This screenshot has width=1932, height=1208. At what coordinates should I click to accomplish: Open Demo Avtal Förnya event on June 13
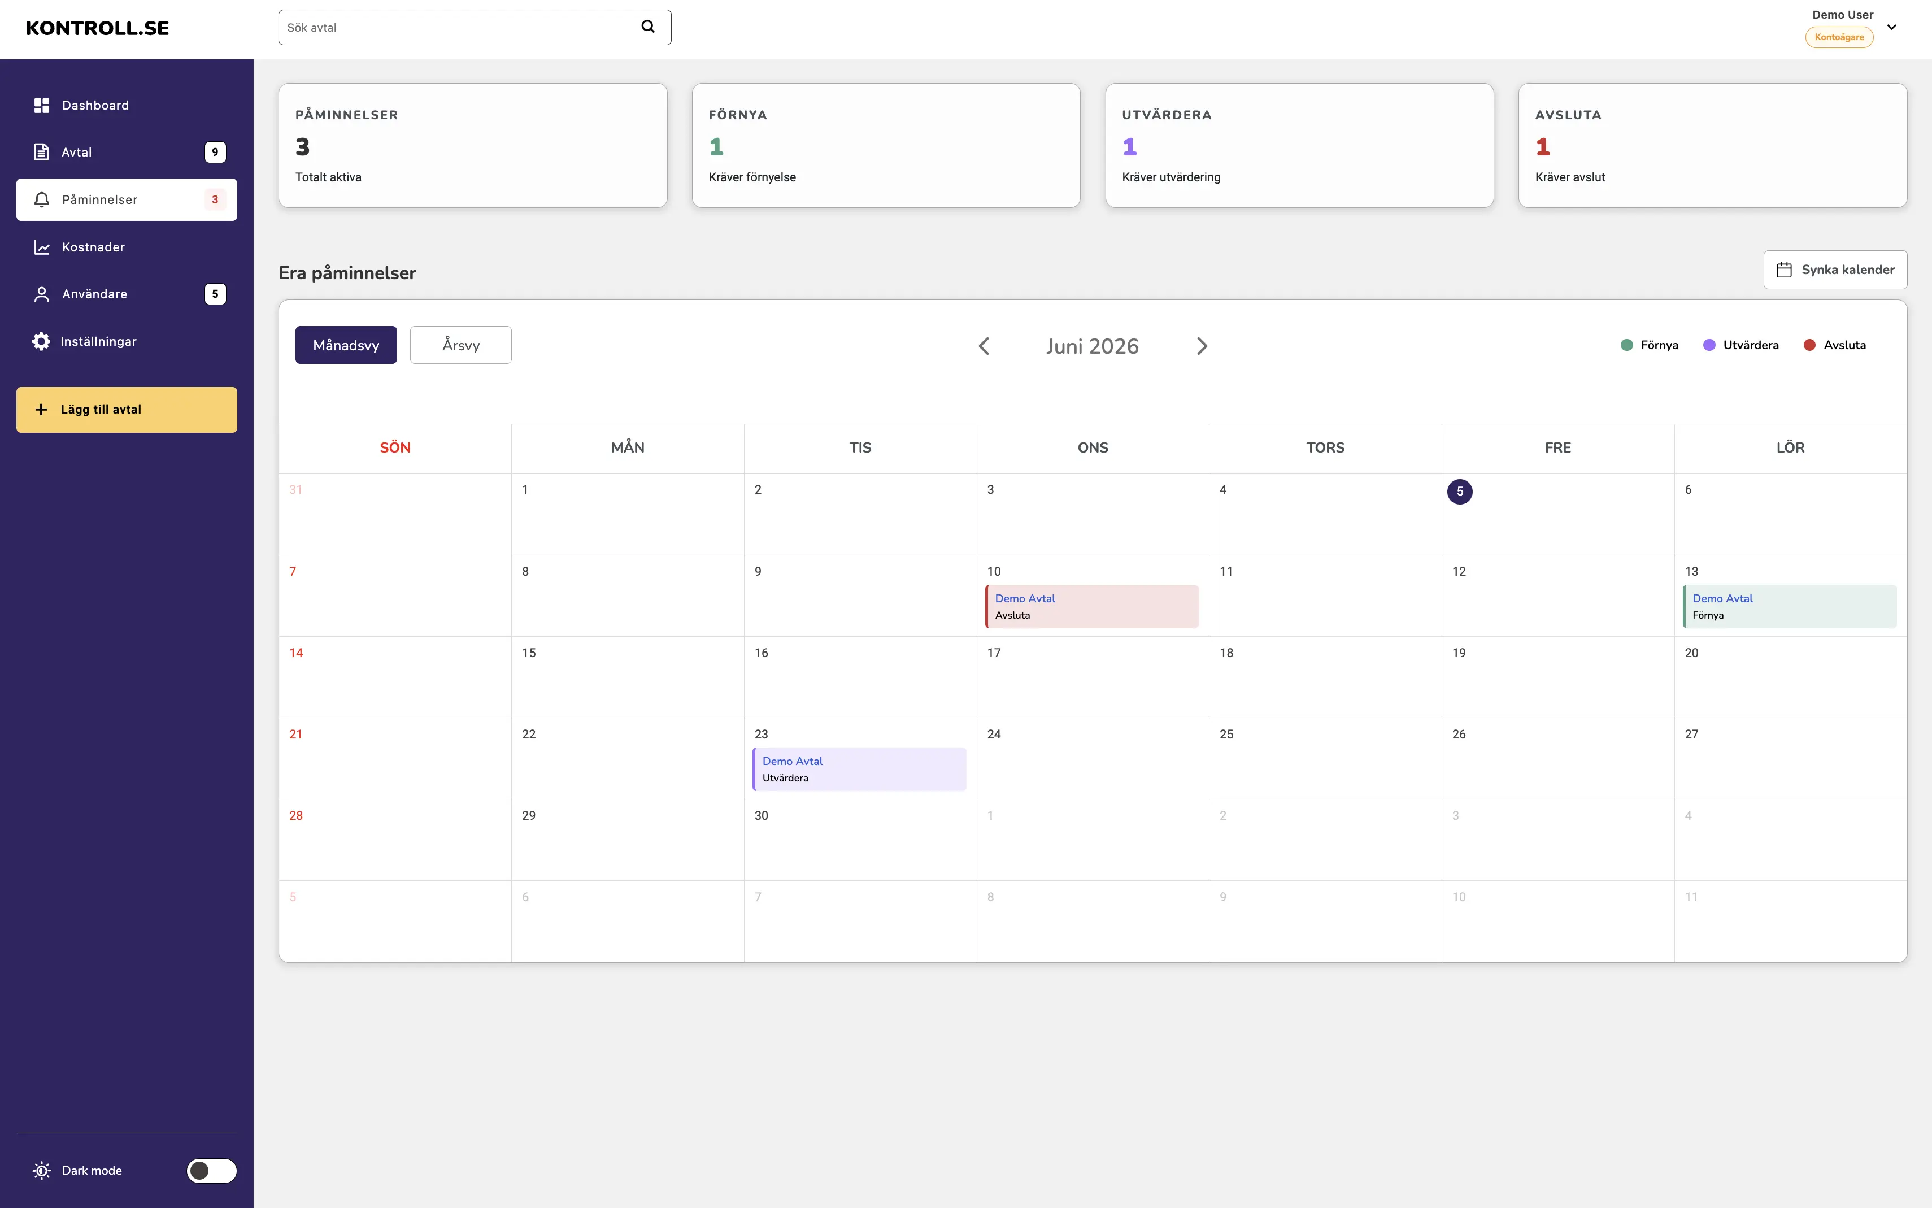click(x=1789, y=606)
